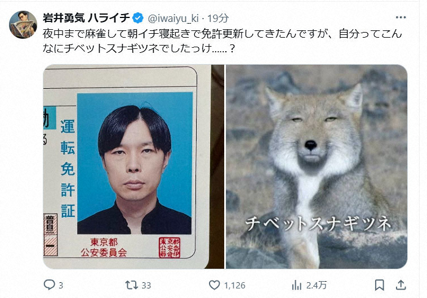427x298 pixels.
Task: Open the view analytics bar chart icon
Action: (296, 285)
